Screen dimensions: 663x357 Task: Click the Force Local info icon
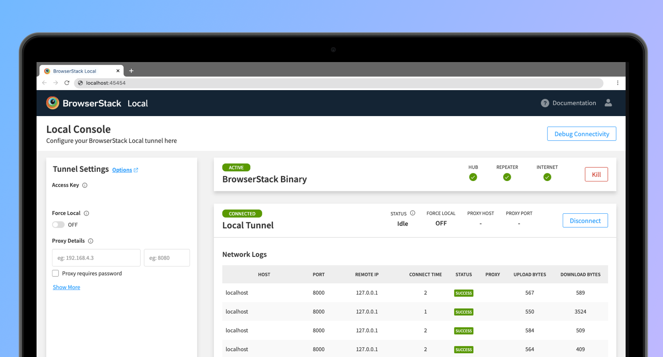click(86, 213)
